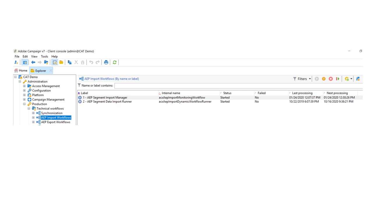
Task: Open the Help menu
Action: 54,57
